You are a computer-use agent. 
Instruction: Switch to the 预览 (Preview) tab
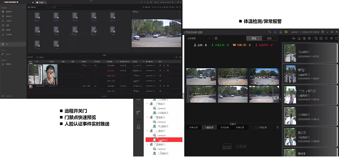(x=254, y=38)
